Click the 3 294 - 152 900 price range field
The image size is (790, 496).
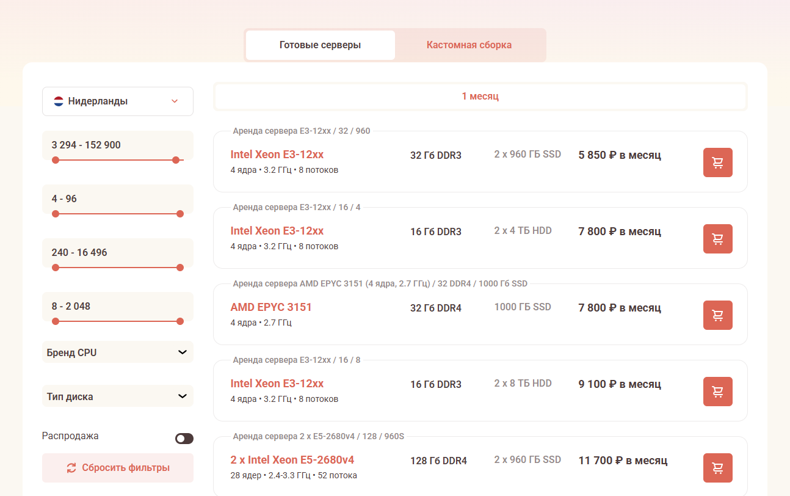[118, 145]
